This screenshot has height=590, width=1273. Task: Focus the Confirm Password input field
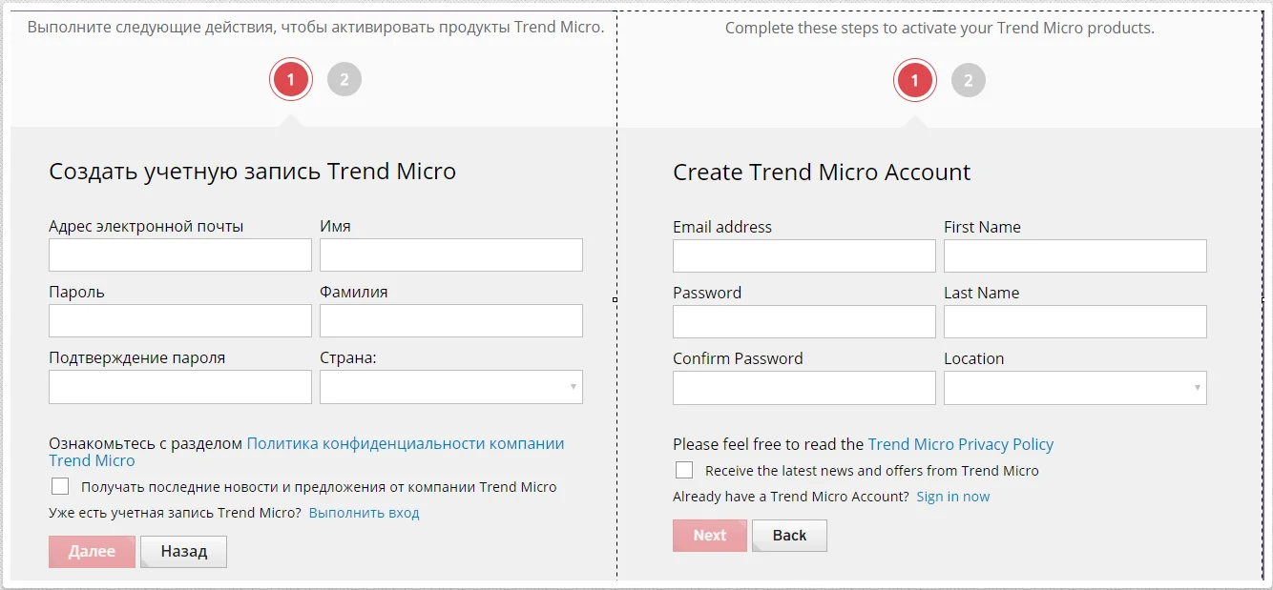pyautogui.click(x=804, y=388)
